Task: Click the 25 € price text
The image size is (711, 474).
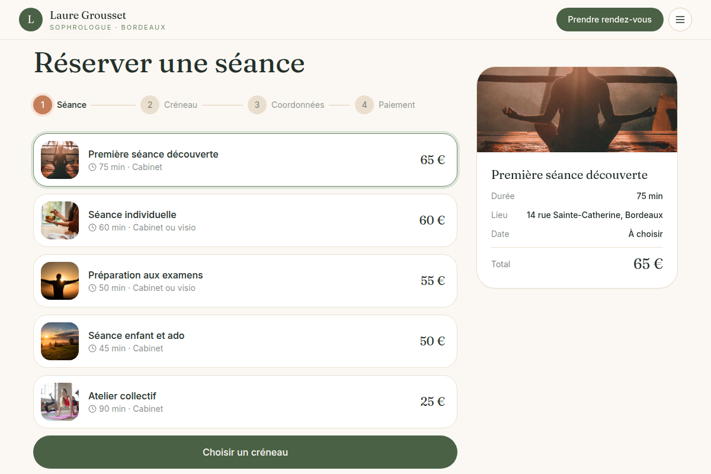Action: pyautogui.click(x=433, y=402)
